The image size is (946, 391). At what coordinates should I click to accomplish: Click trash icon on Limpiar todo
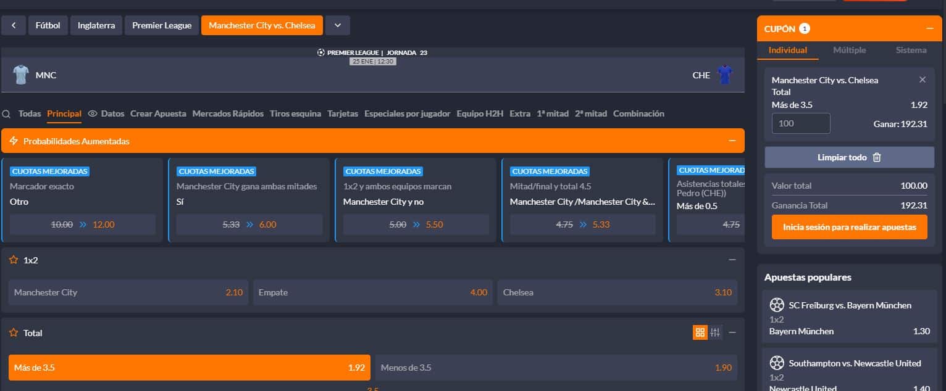coord(877,157)
